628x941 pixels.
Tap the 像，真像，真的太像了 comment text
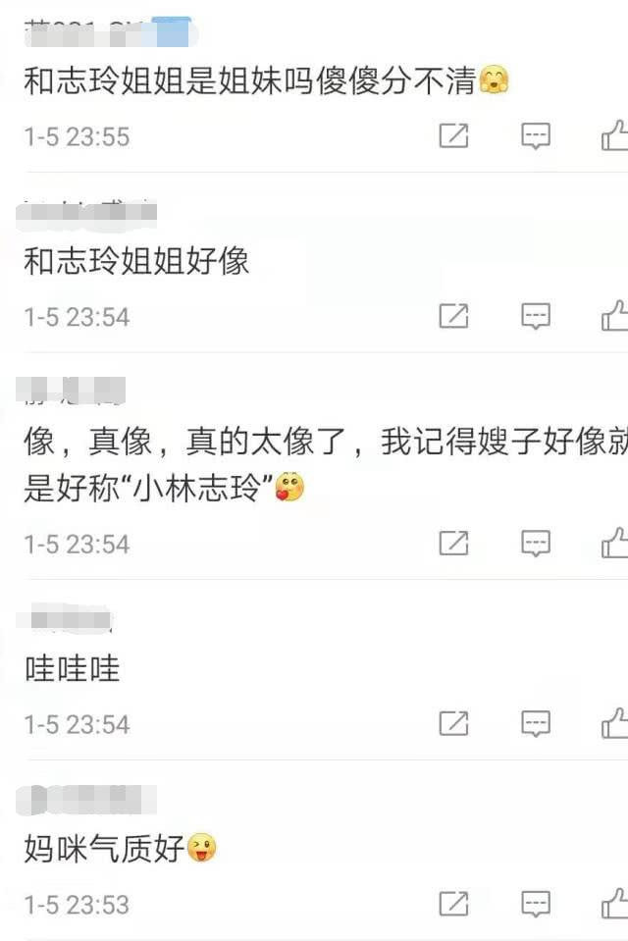[326, 464]
